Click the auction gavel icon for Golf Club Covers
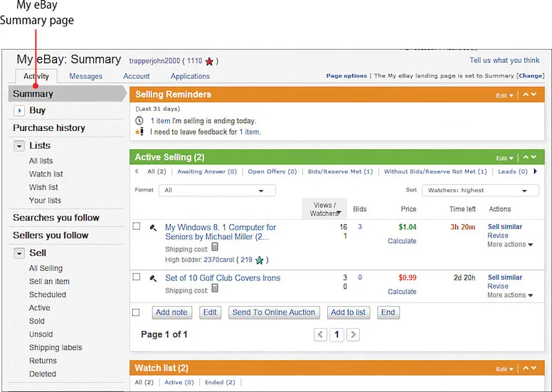This screenshot has height=392, width=552. [x=153, y=279]
